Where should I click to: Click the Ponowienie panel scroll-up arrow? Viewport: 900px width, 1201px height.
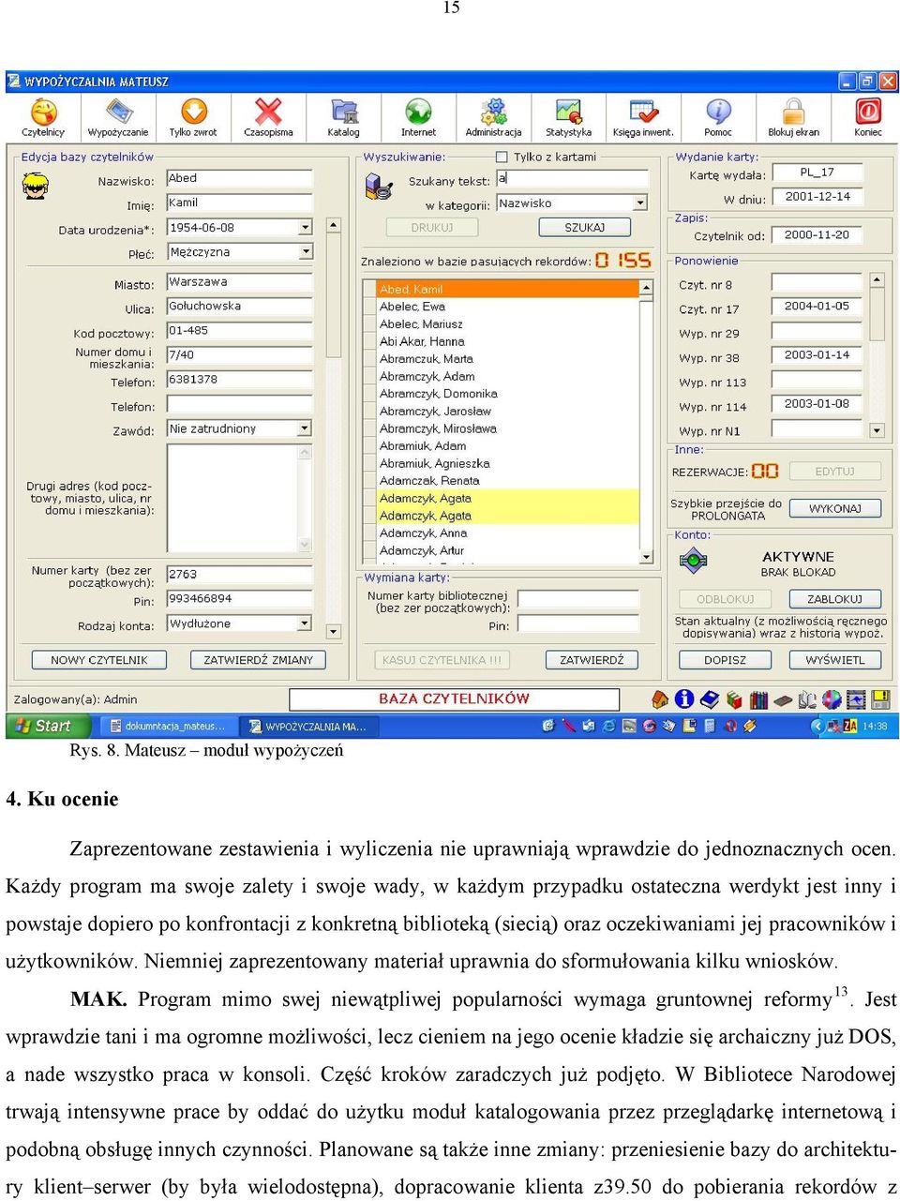click(x=877, y=279)
